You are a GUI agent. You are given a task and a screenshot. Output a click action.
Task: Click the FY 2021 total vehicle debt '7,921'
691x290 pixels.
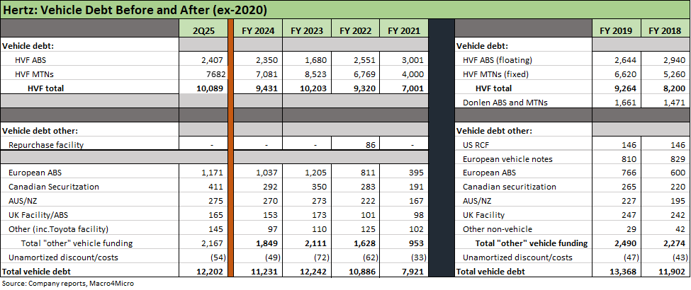413,272
